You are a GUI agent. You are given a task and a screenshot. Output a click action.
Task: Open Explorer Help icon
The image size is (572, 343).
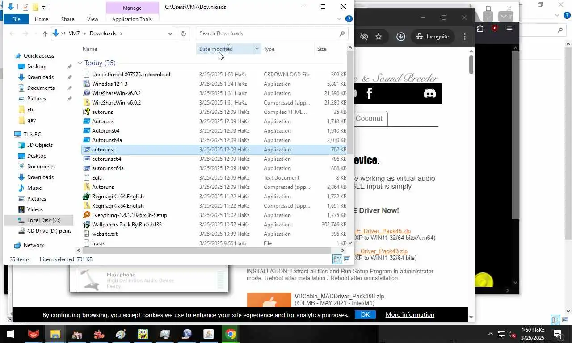[349, 19]
